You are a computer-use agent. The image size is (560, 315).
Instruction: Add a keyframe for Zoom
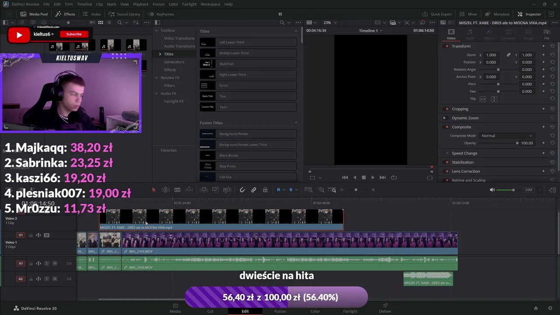543,55
